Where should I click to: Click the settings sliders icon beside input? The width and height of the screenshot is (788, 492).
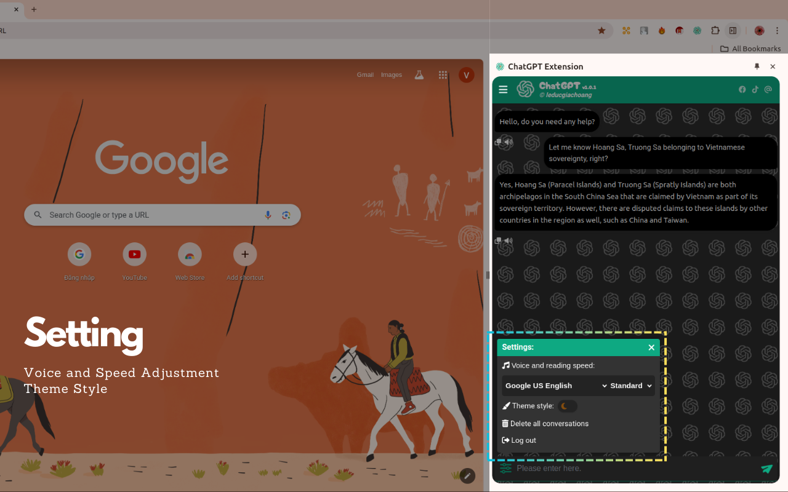505,469
